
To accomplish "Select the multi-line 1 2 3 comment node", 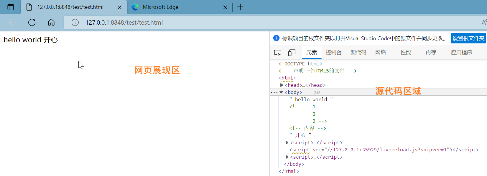I will click(x=308, y=114).
